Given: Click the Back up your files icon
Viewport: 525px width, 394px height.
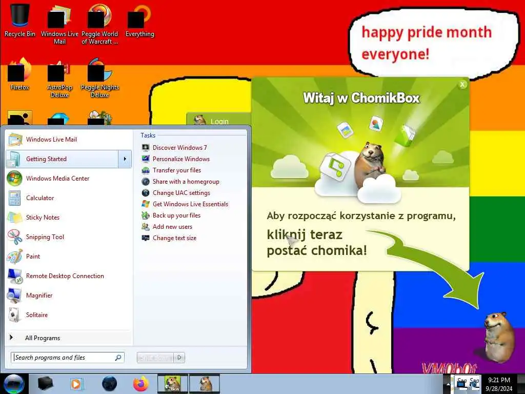Looking at the screenshot, I should coord(145,215).
